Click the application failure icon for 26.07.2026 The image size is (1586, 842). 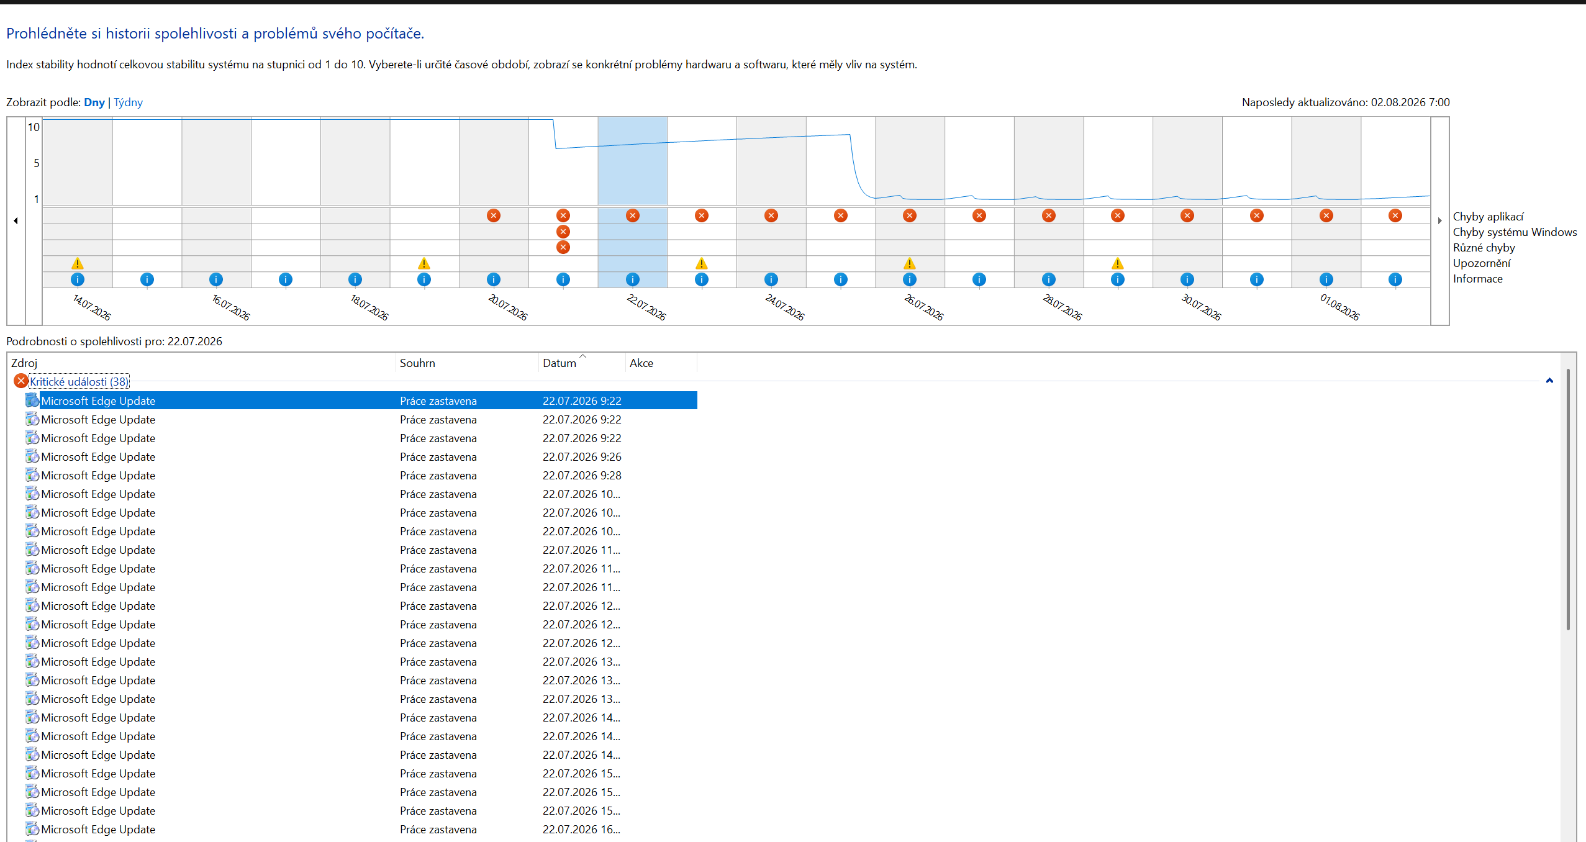click(x=910, y=215)
